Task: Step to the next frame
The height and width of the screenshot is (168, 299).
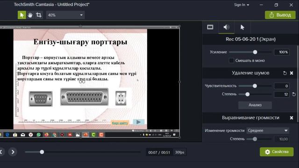Action: [x=13, y=152]
